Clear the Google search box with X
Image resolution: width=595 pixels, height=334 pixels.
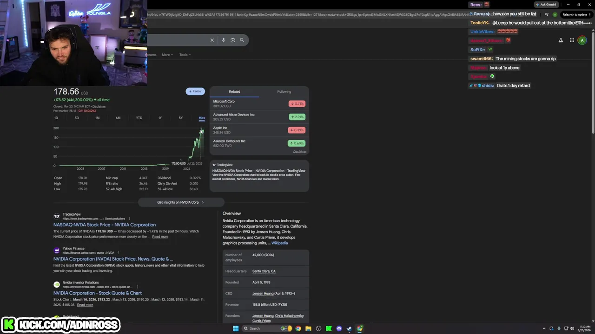212,40
